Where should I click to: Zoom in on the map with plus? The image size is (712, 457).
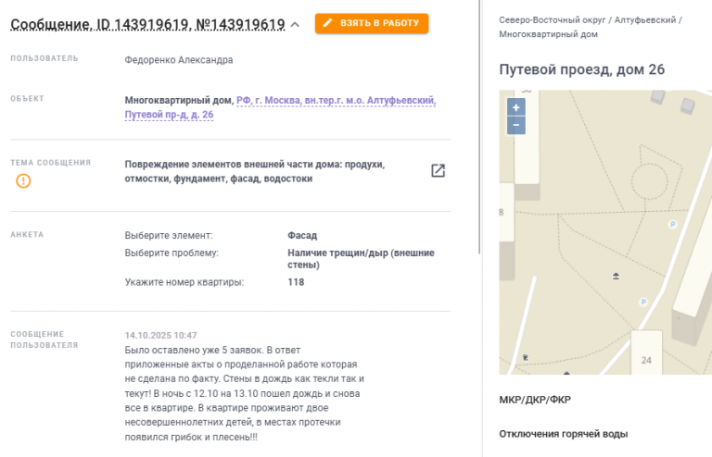pos(516,107)
